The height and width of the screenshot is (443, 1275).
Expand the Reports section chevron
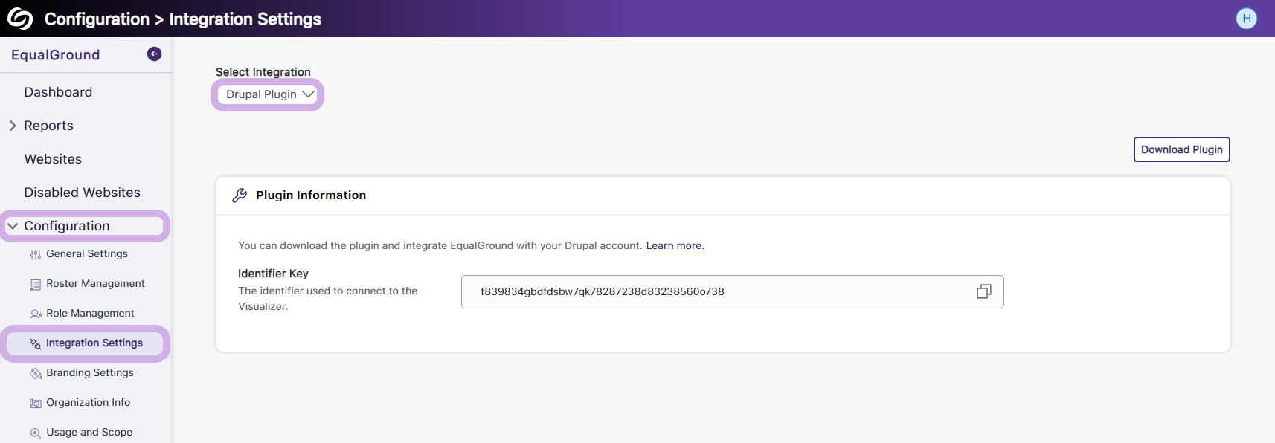[13, 126]
